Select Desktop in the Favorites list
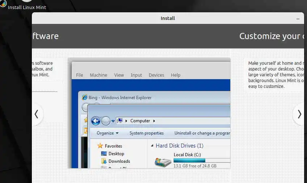Image resolution: width=307 pixels, height=183 pixels. click(x=116, y=154)
